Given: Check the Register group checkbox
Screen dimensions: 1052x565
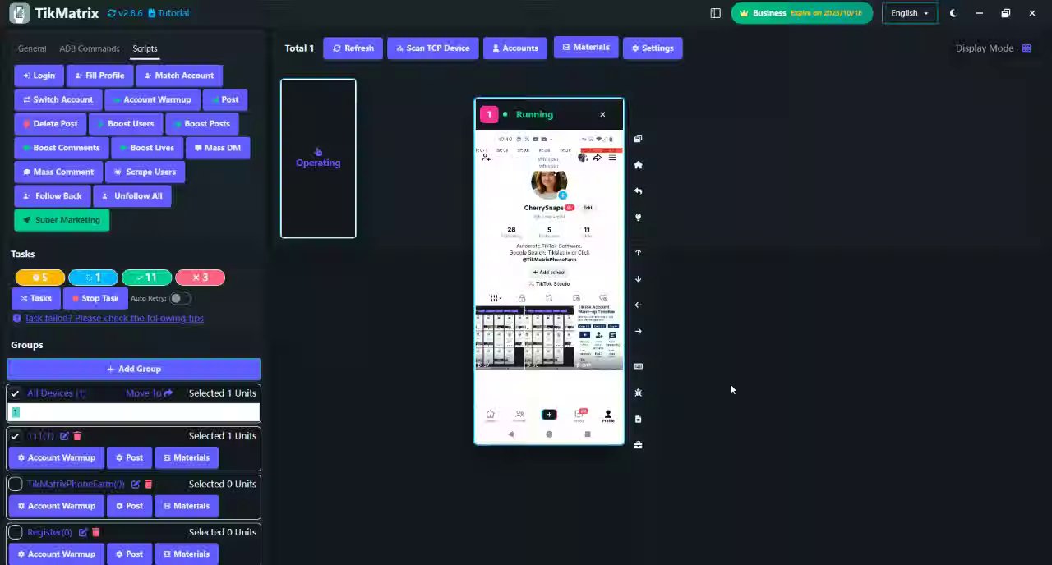Looking at the screenshot, I should 15,532.
